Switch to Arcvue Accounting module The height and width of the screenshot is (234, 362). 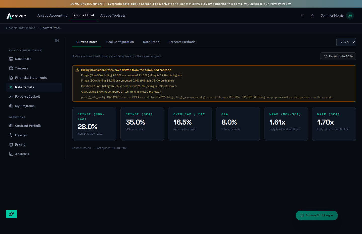52,15
